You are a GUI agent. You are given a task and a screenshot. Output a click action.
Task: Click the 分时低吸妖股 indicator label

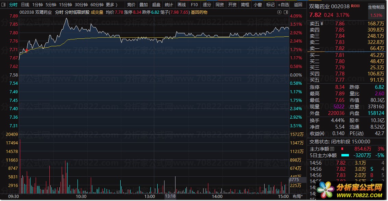[77, 12]
